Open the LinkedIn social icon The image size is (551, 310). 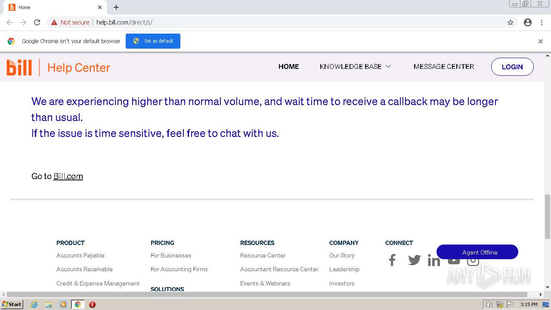click(434, 260)
